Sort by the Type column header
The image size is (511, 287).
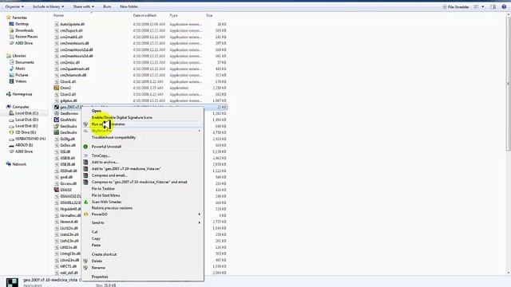point(174,16)
